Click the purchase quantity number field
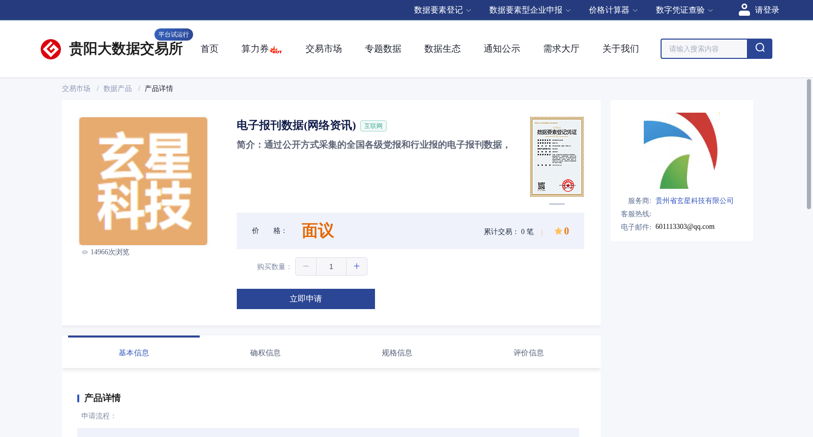This screenshot has height=437, width=813. 331,266
